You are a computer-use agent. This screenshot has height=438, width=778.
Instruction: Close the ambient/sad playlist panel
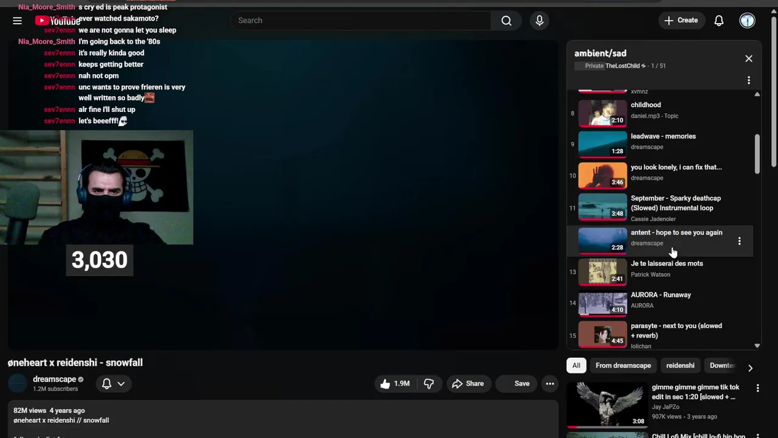tap(749, 59)
